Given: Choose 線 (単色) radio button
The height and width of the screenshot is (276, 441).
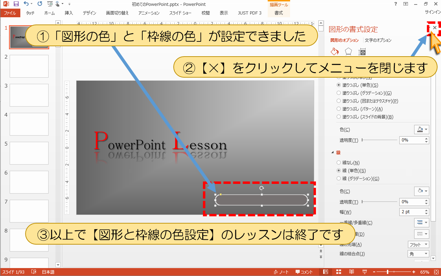Looking at the screenshot, I should (x=339, y=170).
